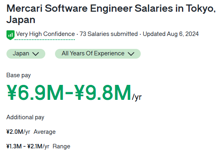Click the 73 Salaries submitted text

109,34
